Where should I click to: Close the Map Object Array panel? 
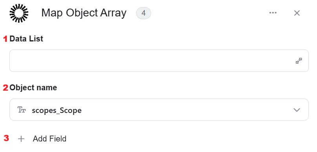click(297, 13)
